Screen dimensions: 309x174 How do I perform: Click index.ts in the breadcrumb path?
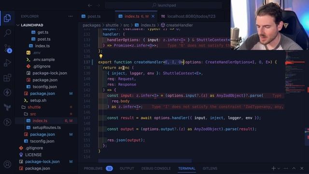click(148, 25)
